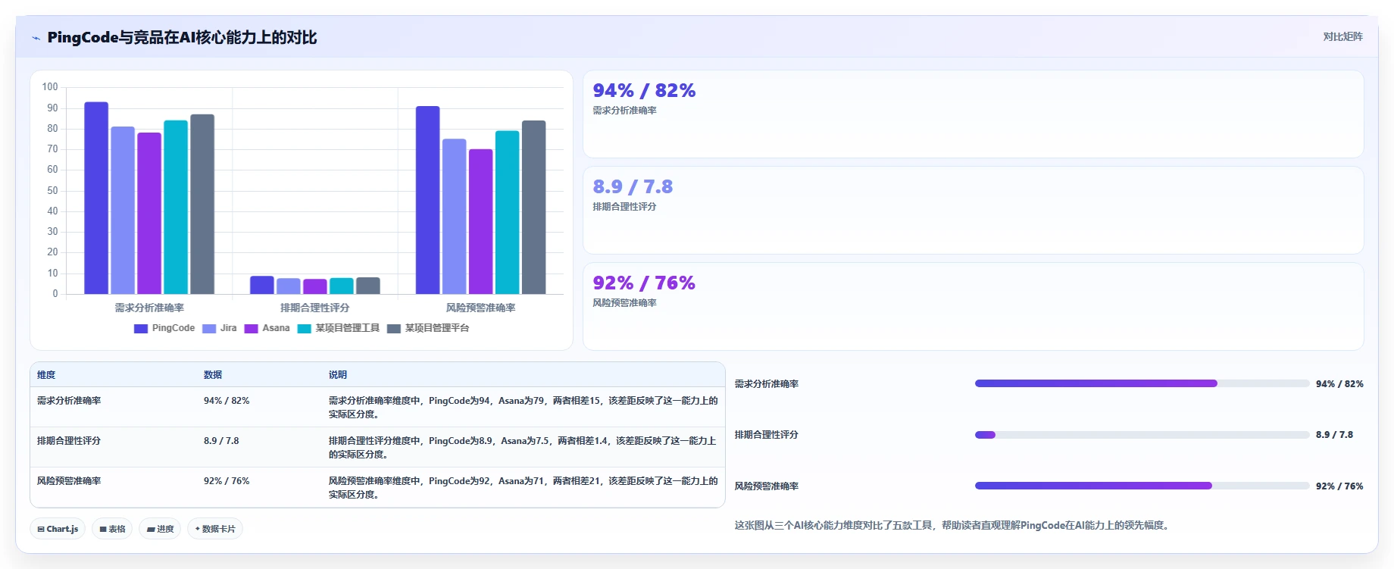Click the 需求分析准确率 x-axis label
This screenshot has height=569, width=1394.
click(149, 308)
